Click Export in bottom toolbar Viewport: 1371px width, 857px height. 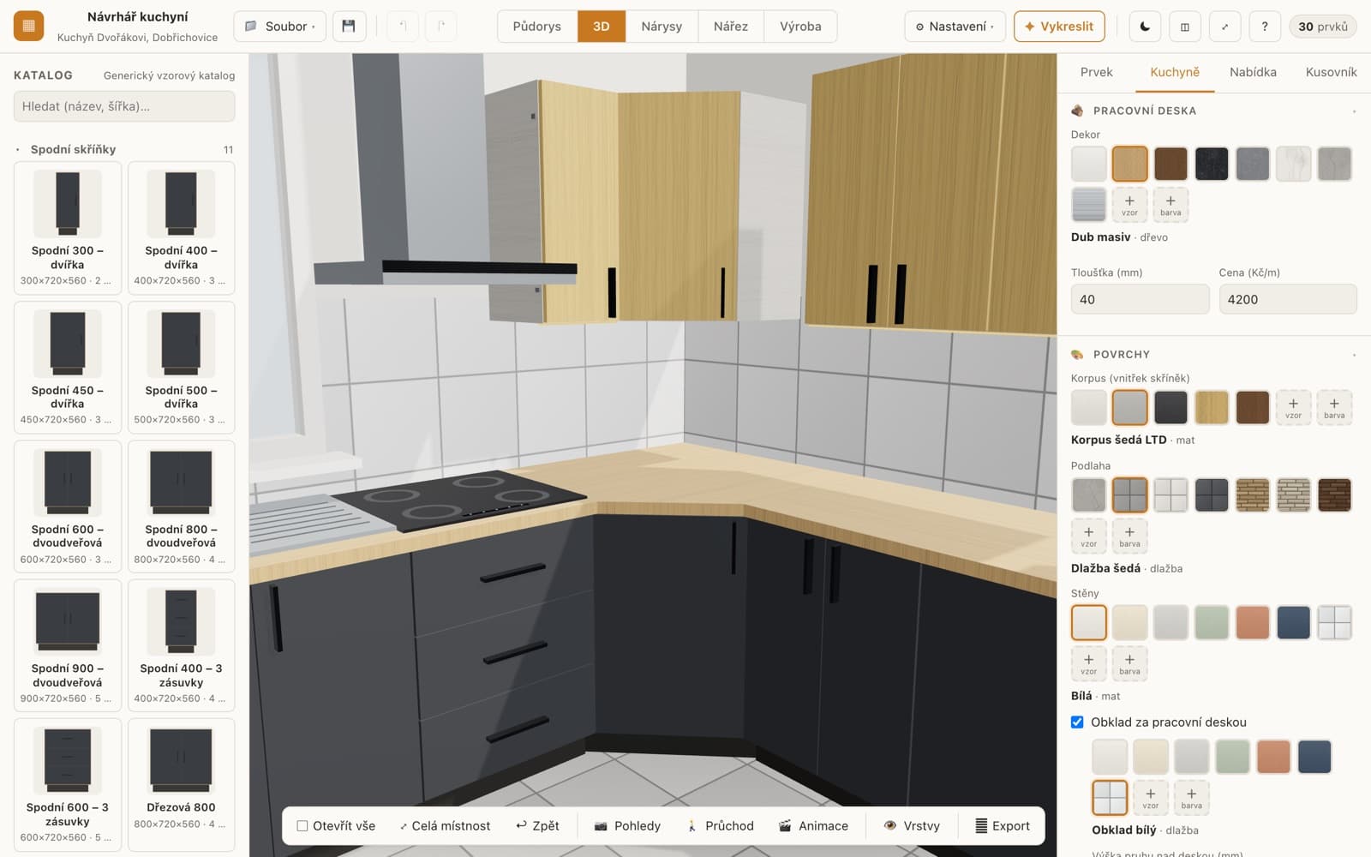[1003, 826]
